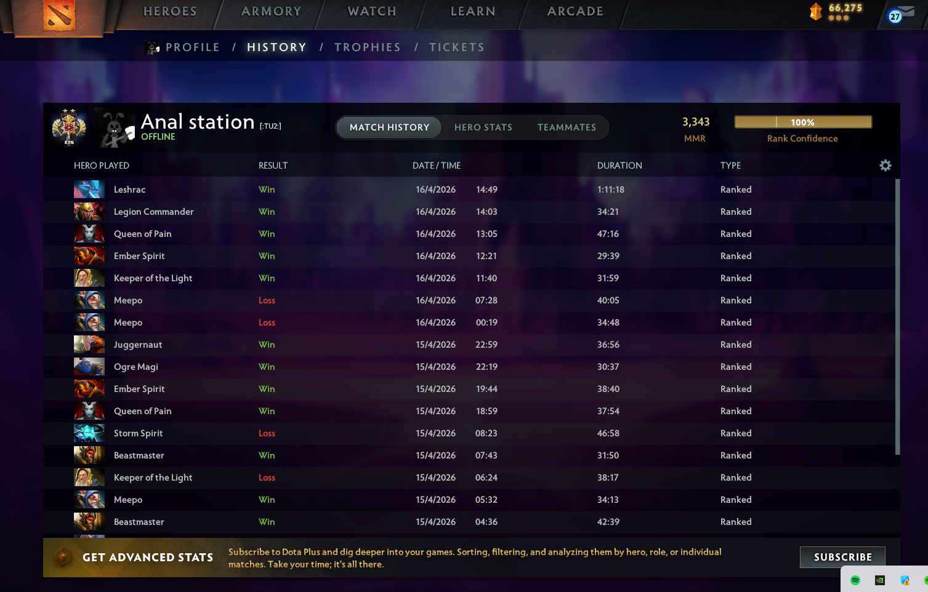This screenshot has width=928, height=592.
Task: Open the WATCH menu
Action: point(372,12)
